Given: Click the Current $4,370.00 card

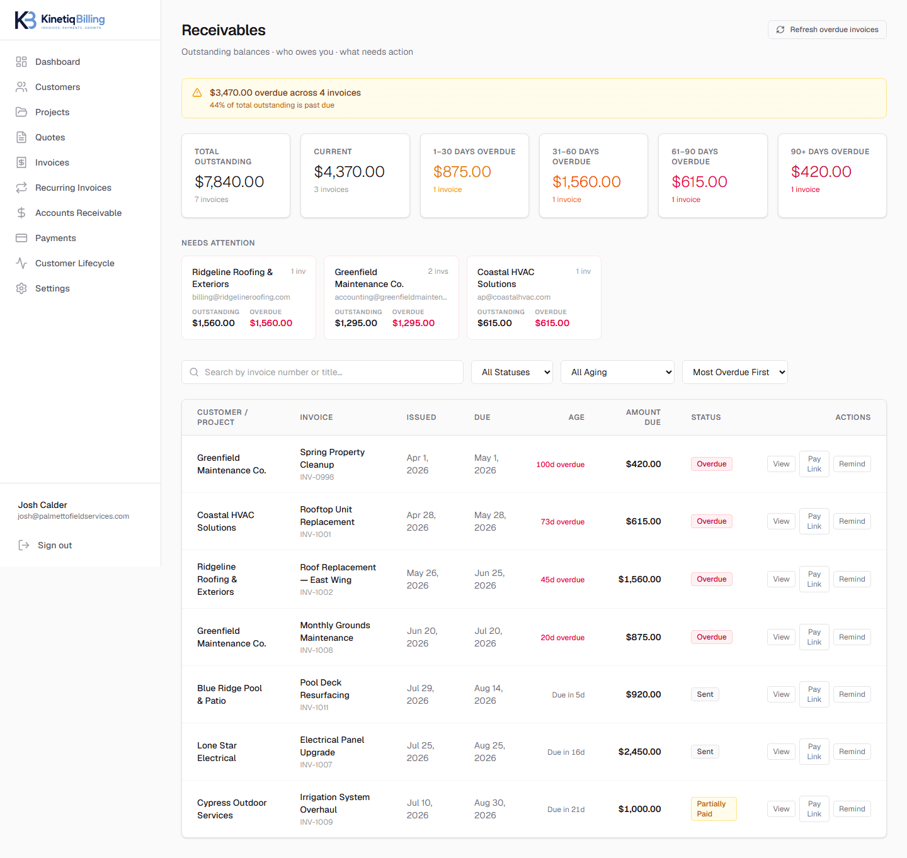Looking at the screenshot, I should pos(355,176).
